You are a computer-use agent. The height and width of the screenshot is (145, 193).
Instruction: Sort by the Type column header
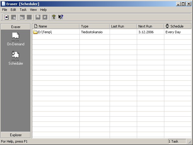95,26
